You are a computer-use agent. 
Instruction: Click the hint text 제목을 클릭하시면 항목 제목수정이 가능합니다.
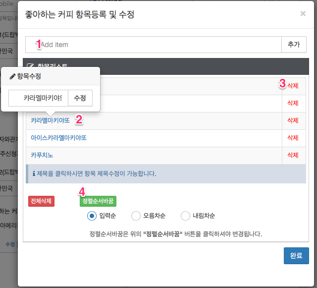coord(97,173)
